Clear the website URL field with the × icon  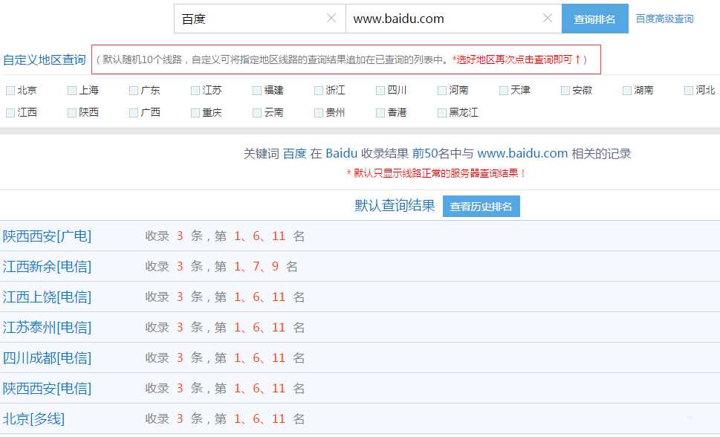point(548,18)
